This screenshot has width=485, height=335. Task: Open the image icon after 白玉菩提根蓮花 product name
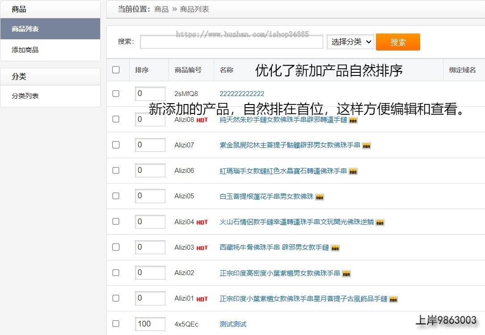pyautogui.click(x=320, y=197)
